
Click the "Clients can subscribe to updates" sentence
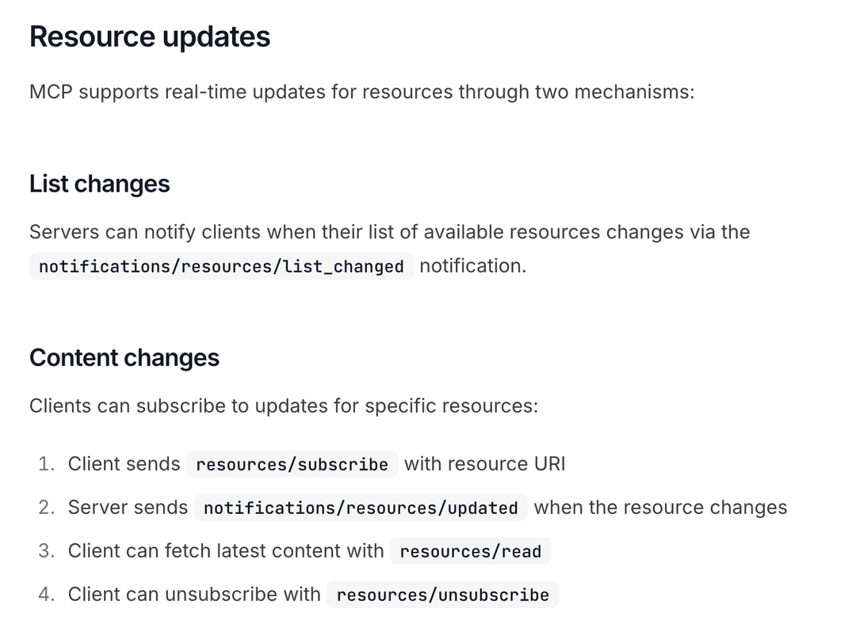tap(284, 406)
